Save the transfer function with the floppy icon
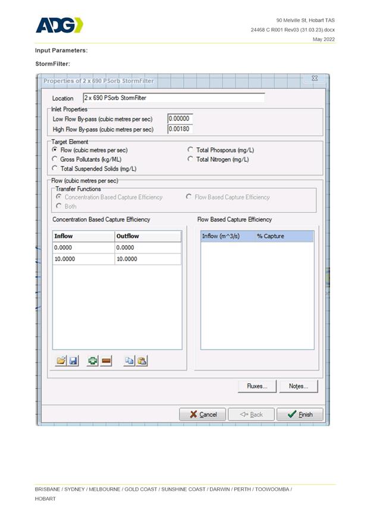The image size is (370, 523). (x=73, y=361)
